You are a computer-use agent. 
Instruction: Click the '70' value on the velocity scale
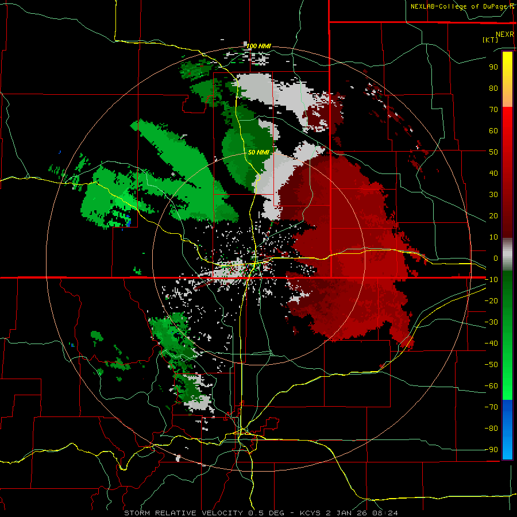pyautogui.click(x=493, y=110)
